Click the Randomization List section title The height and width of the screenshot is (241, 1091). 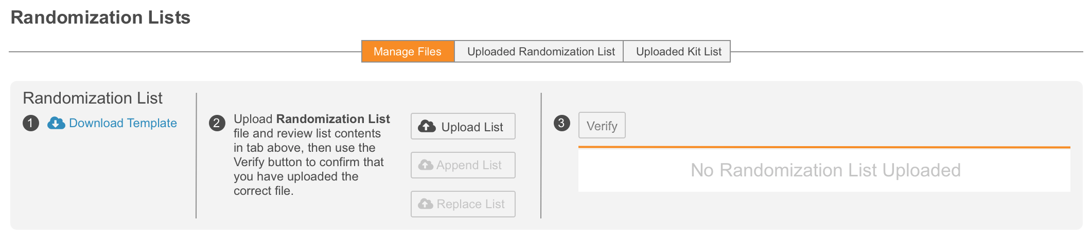coord(93,98)
